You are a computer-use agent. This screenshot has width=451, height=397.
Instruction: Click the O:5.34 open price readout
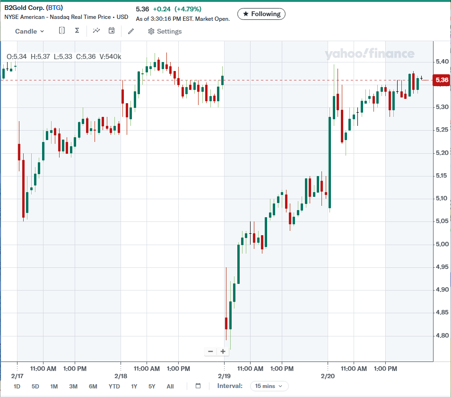17,57
